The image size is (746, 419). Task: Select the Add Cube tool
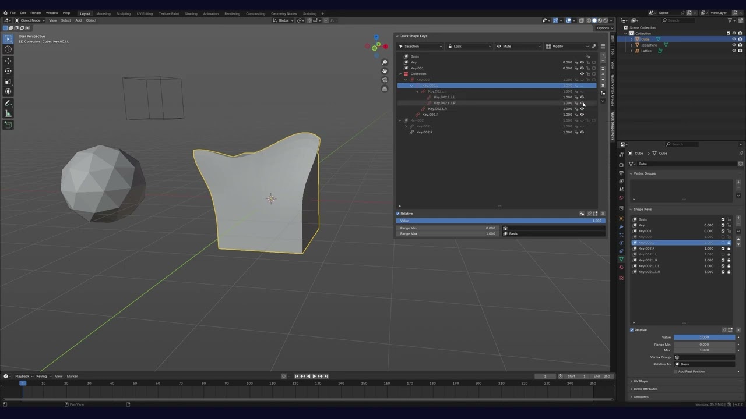pos(8,125)
